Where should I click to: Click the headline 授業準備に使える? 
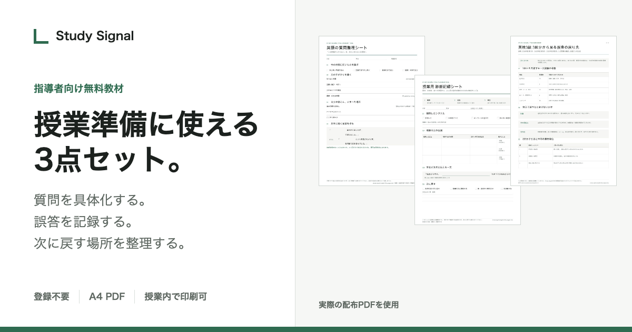[x=146, y=125]
